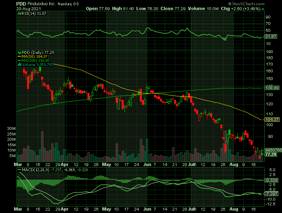Viewport: 282px width, 213px height.
Task: Click the 15M label on the volume axis
Action: pyautogui.click(x=11, y=145)
